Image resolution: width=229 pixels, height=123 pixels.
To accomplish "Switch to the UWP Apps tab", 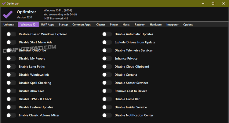I will tap(47, 25).
